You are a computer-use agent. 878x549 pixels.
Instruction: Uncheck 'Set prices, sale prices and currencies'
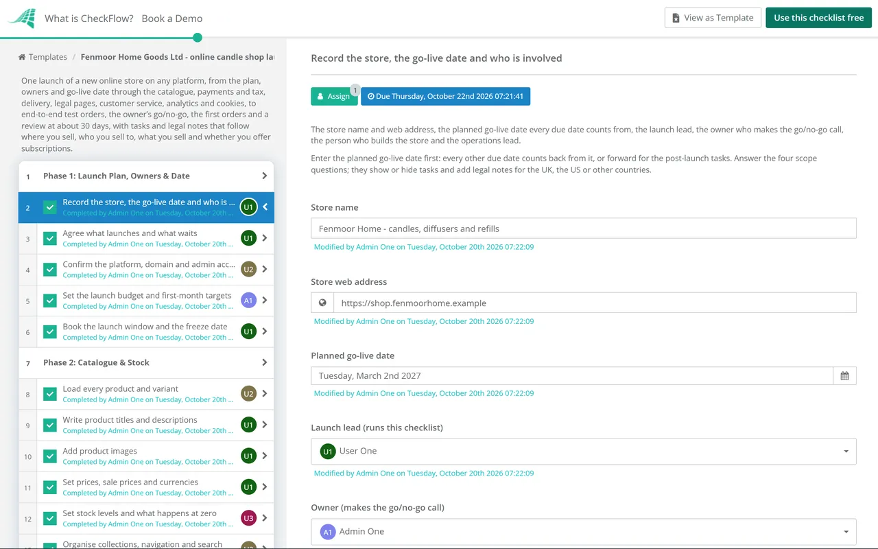(x=50, y=487)
